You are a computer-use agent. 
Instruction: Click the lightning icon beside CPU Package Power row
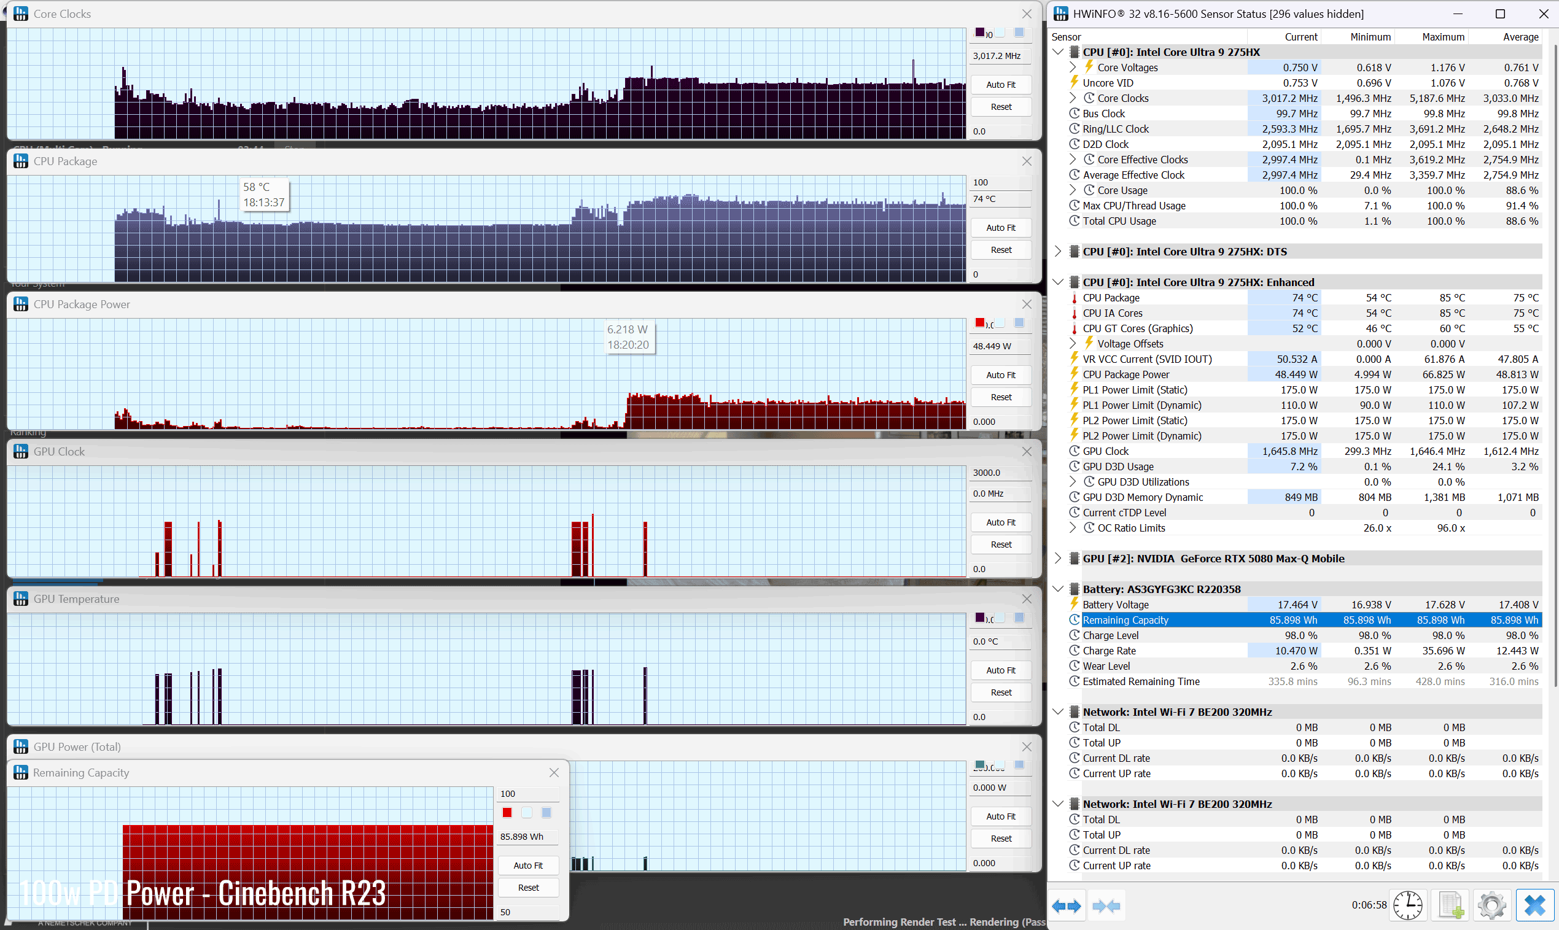click(x=1075, y=374)
